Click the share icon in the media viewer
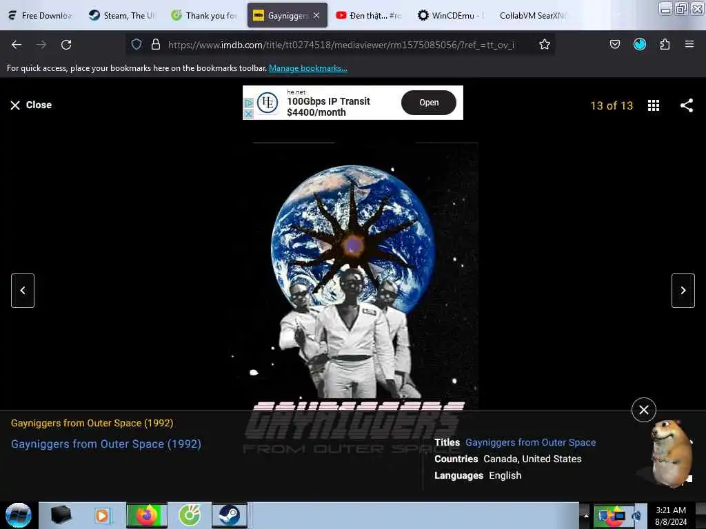This screenshot has width=706, height=529. (x=686, y=105)
